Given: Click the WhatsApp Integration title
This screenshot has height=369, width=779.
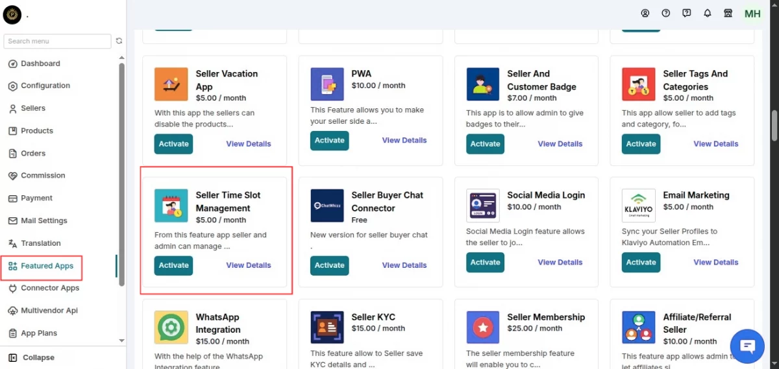Looking at the screenshot, I should pyautogui.click(x=218, y=323).
